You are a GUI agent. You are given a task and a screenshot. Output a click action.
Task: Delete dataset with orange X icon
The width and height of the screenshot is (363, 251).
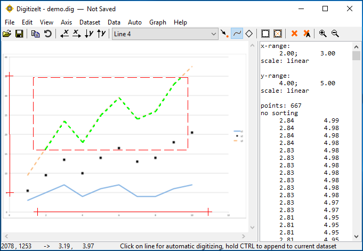click(294, 34)
